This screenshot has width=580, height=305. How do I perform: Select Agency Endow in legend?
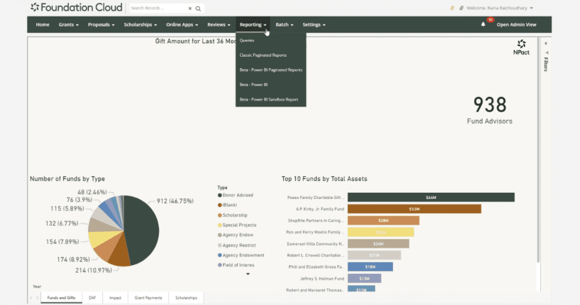[x=236, y=235]
